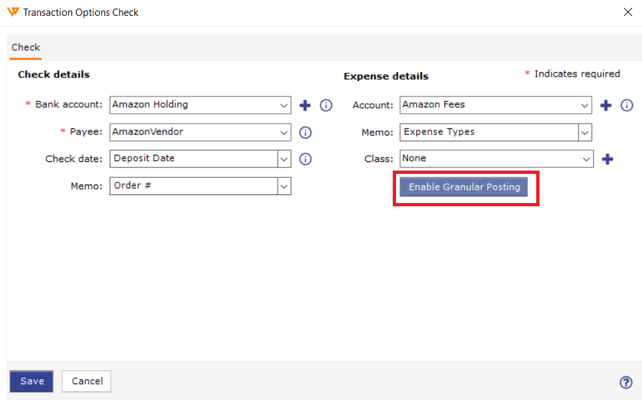Open the Payee AmazonVendor dropdown
This screenshot has height=400, width=642.
(200, 132)
